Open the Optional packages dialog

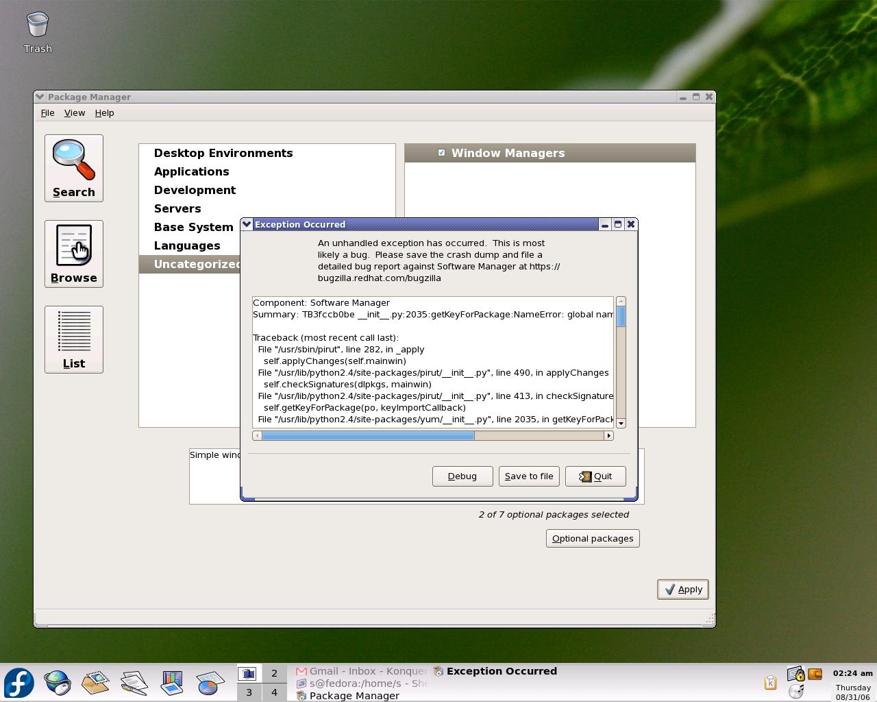coord(593,539)
